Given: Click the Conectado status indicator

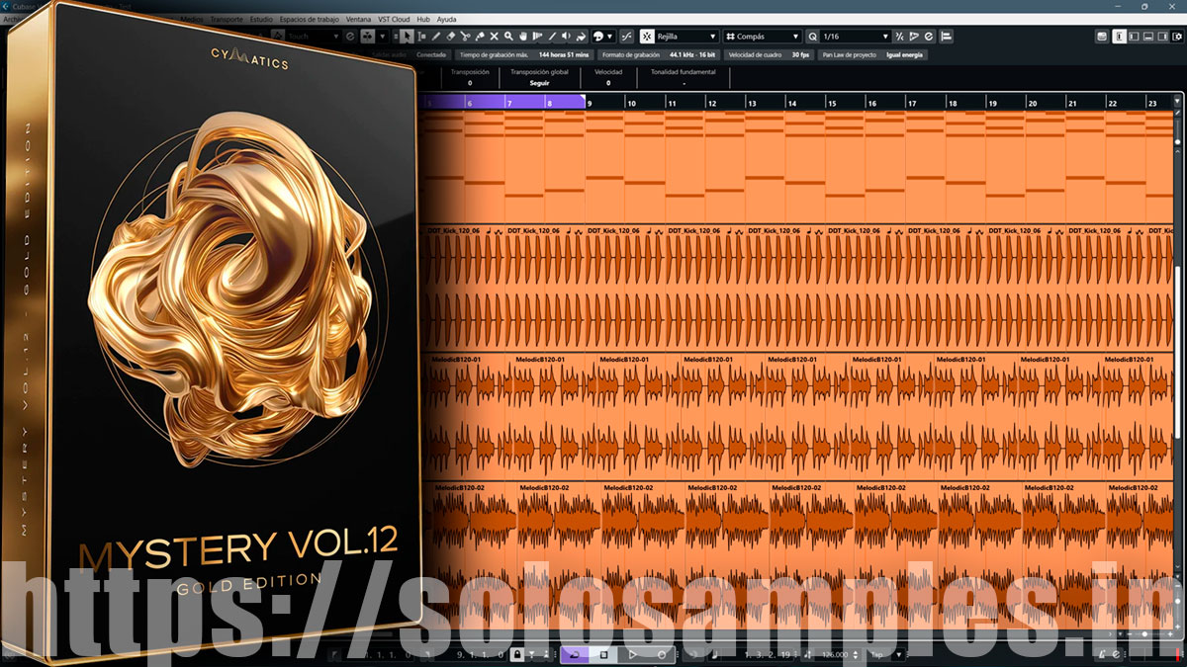Looking at the screenshot, I should click(x=431, y=55).
